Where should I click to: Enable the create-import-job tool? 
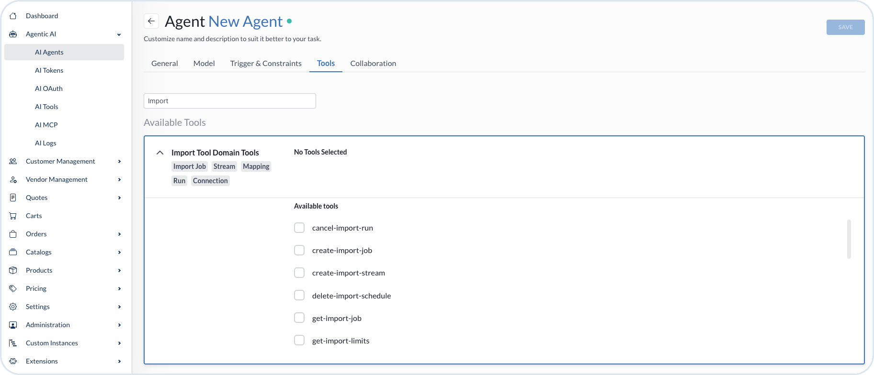click(x=299, y=250)
